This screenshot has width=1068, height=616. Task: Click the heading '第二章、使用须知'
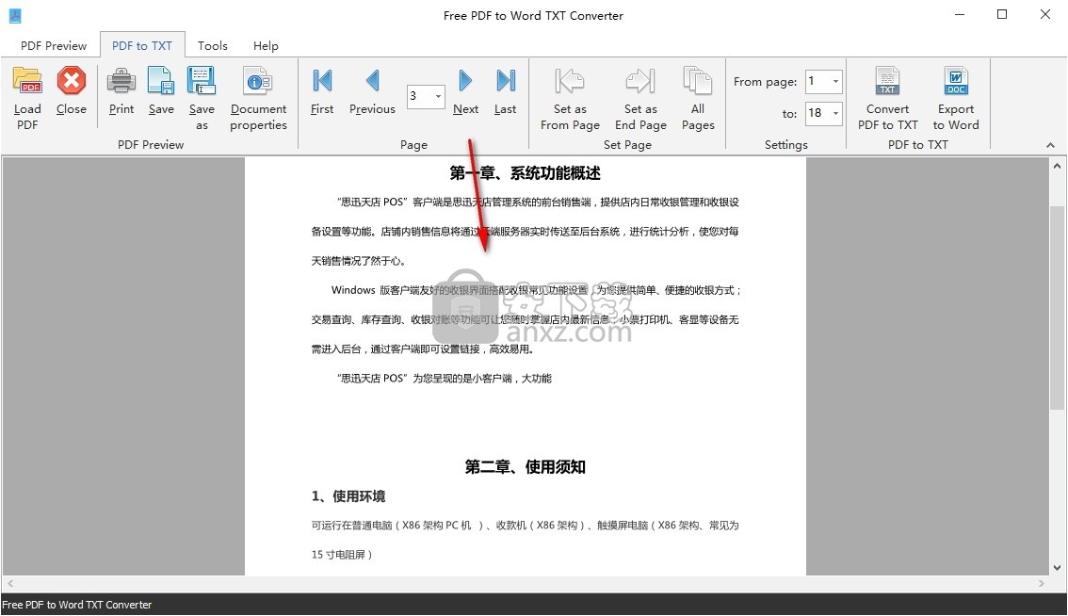click(526, 467)
